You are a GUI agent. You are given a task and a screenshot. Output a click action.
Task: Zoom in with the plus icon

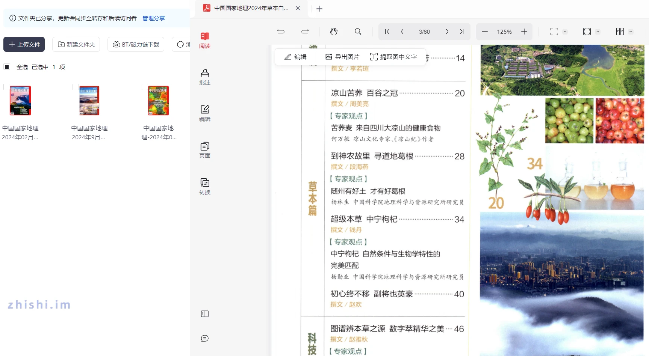(524, 32)
